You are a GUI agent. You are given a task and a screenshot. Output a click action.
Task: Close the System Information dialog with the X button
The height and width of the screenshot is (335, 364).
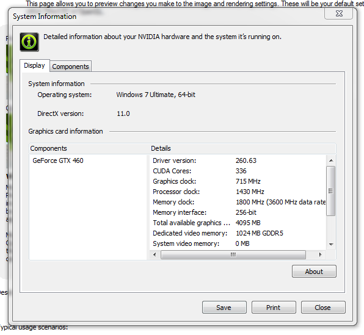pos(339,13)
